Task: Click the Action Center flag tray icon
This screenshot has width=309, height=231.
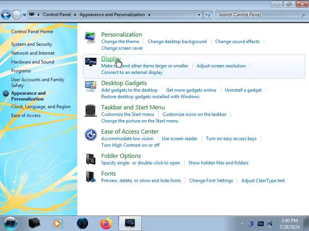Action: pyautogui.click(x=251, y=224)
